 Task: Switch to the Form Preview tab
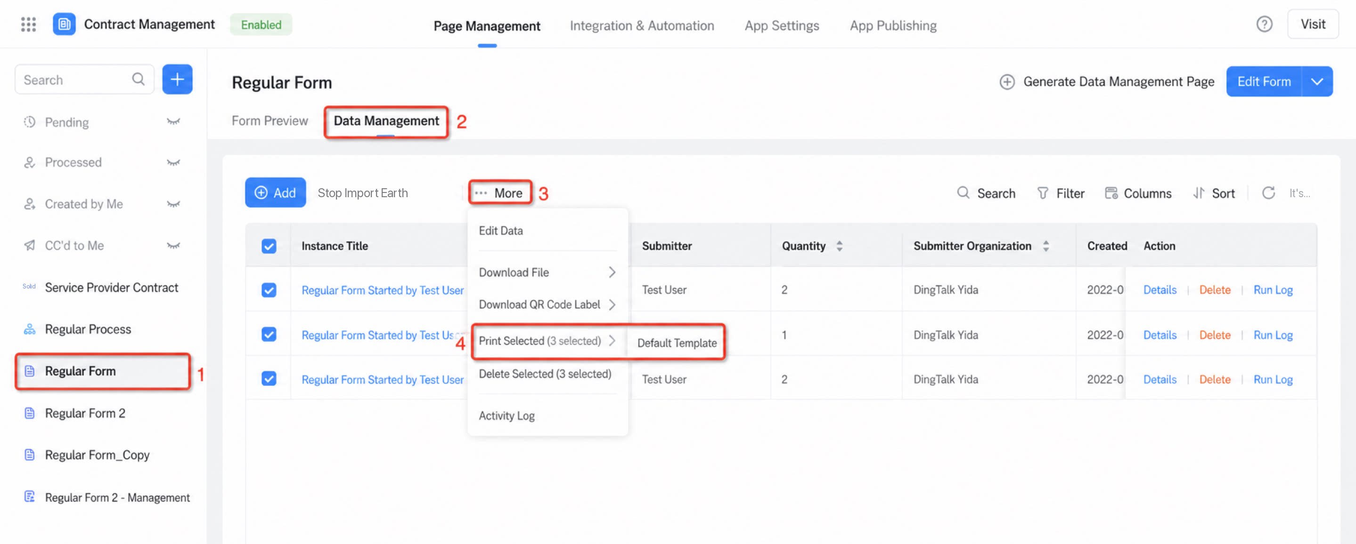270,121
